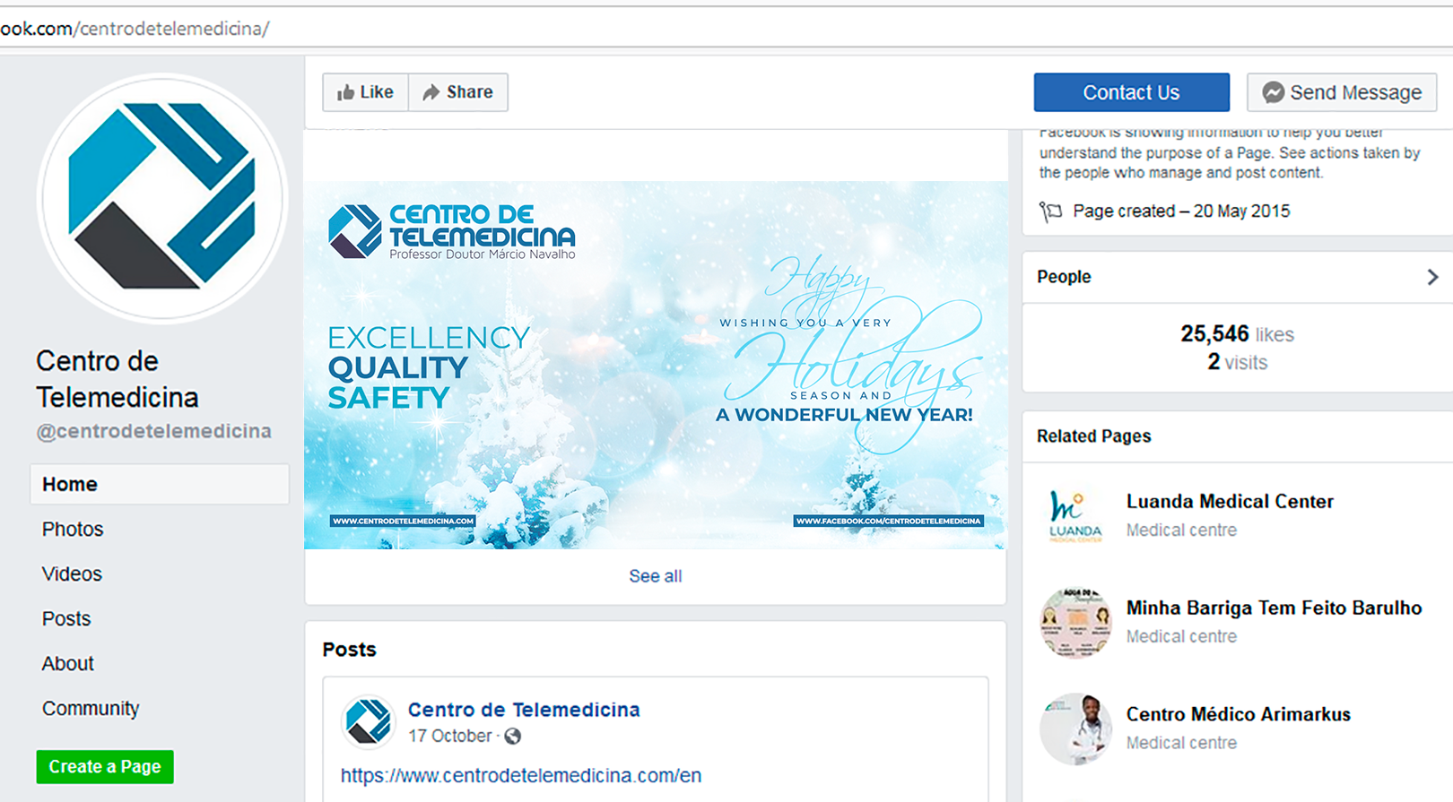Screen dimensions: 1453x802
Task: Open Centro Médico Arimarkus related page
Action: [x=1239, y=714]
